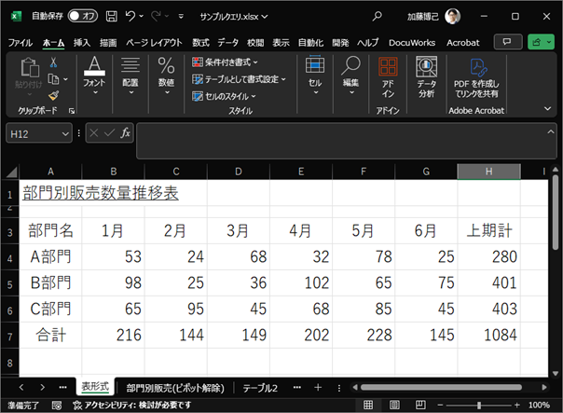Screen dimensions: 563x413
Task: Click the zoom slider in status bar
Action: [x=480, y=406]
